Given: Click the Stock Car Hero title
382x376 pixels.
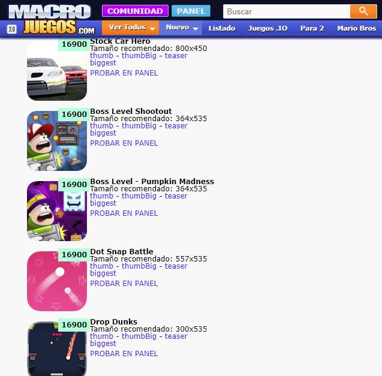Looking at the screenshot, I should point(120,41).
